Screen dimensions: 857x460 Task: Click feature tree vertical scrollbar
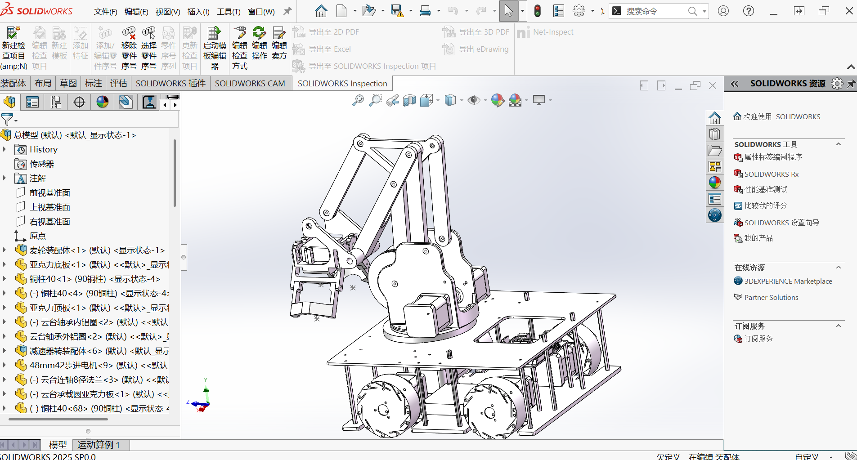point(175,173)
